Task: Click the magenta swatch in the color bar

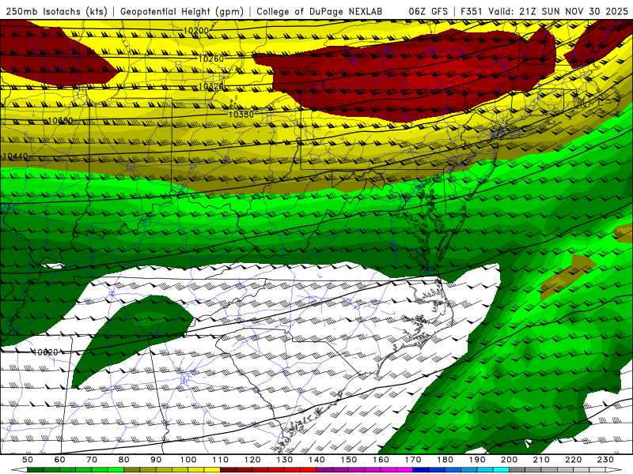Action: (x=404, y=469)
